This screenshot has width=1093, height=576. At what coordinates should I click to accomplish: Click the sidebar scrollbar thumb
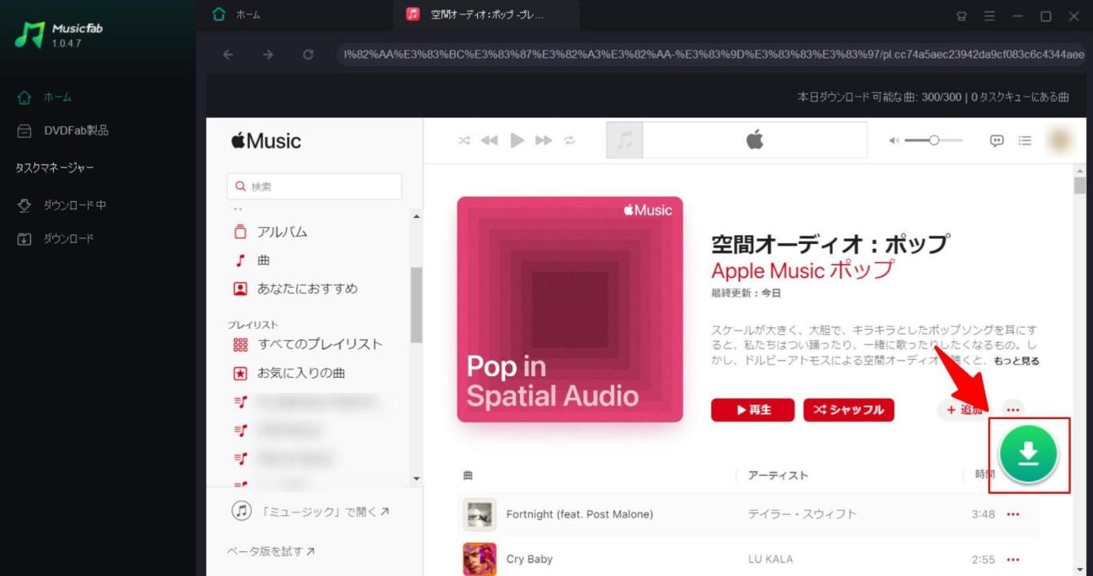coord(416,305)
